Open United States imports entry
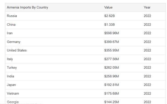The height and width of the screenshot is (104, 167). click(17, 50)
